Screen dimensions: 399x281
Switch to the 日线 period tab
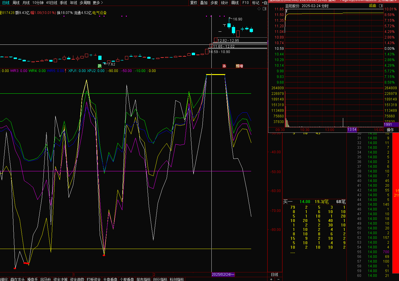point(6,3)
